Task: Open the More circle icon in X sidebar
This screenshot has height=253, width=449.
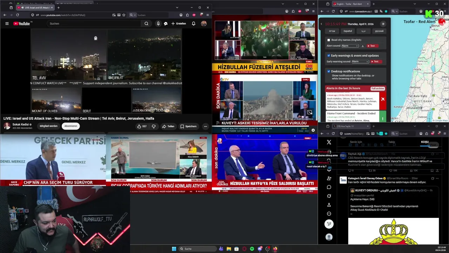Action: click(x=329, y=214)
